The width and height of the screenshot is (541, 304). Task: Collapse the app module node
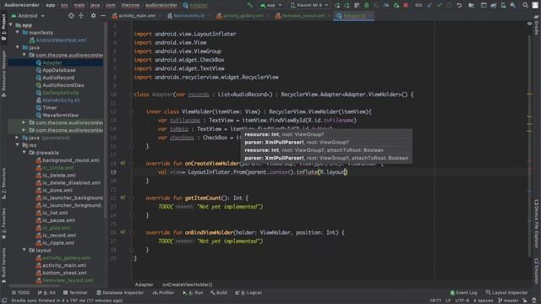point(11,24)
